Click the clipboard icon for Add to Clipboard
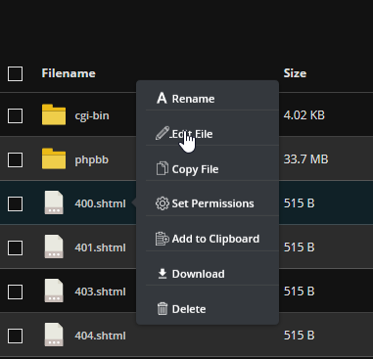The height and width of the screenshot is (359, 373). click(x=163, y=239)
